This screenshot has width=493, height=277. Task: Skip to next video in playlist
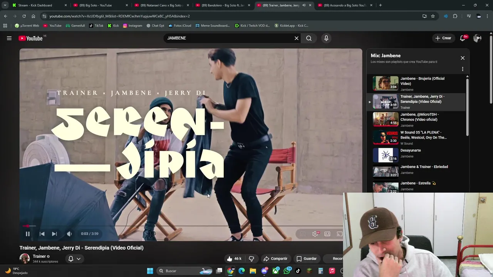tap(54, 234)
